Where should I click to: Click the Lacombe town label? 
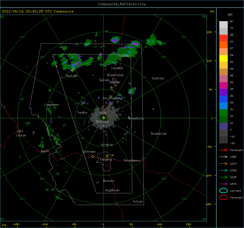(x=117, y=68)
